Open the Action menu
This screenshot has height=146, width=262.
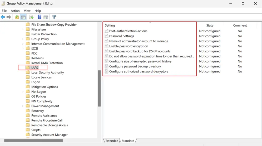15,11
